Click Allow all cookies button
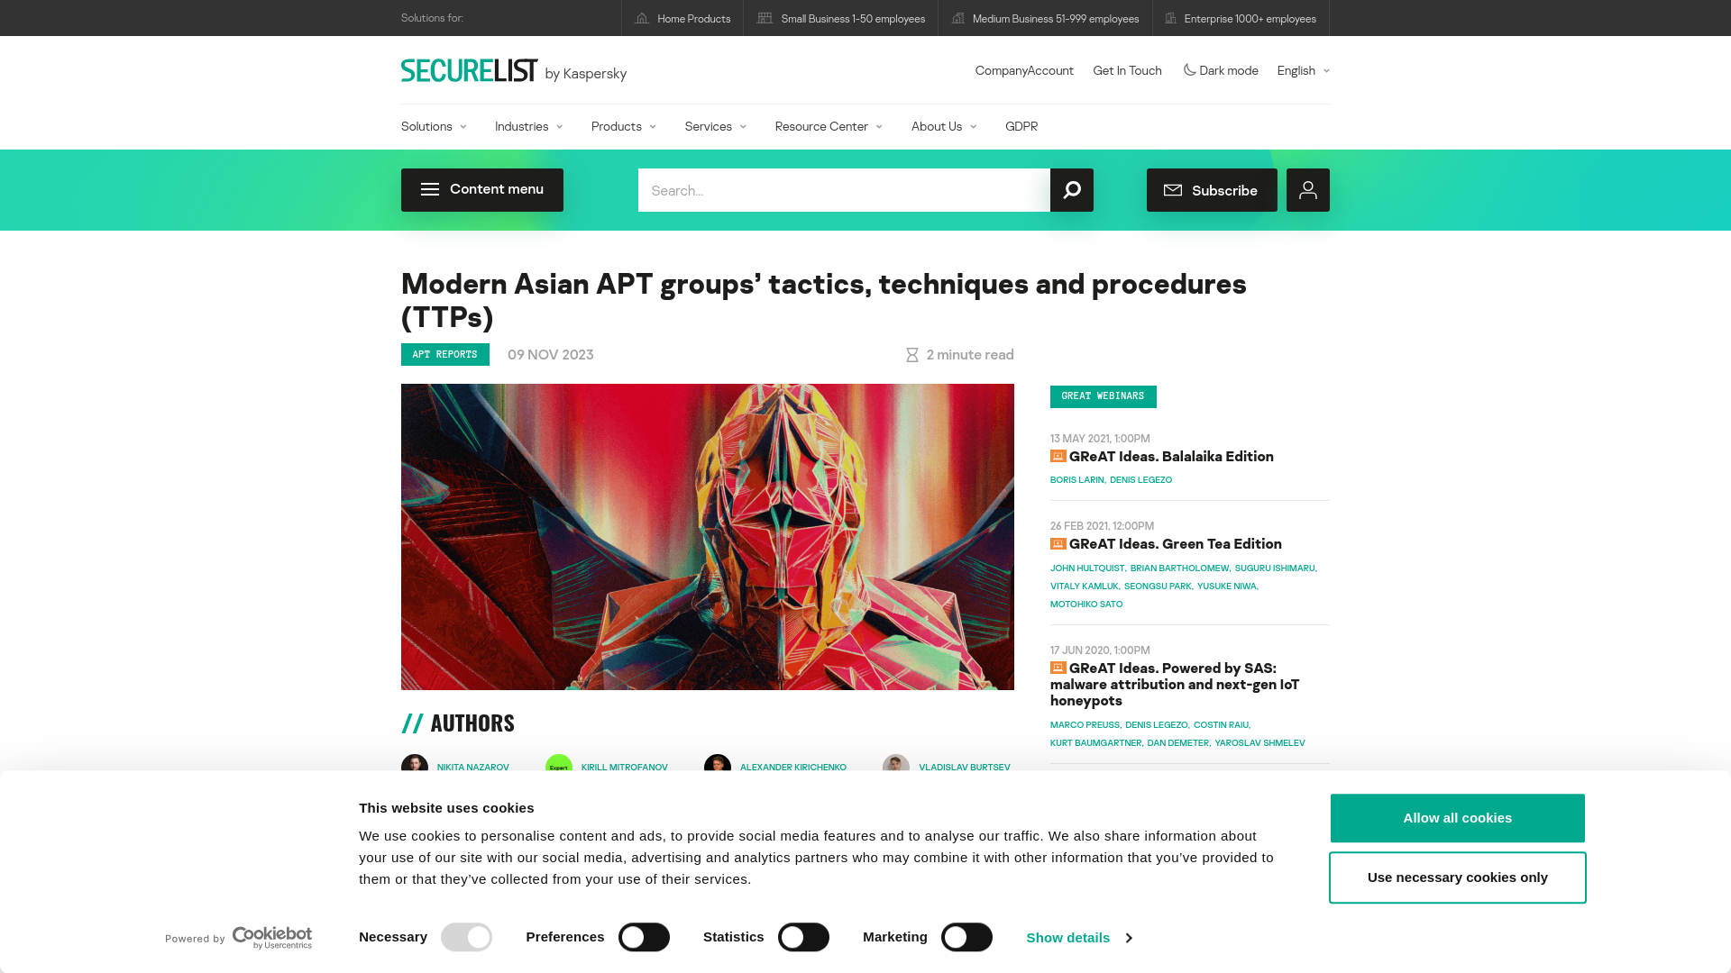This screenshot has height=973, width=1731. [1456, 817]
